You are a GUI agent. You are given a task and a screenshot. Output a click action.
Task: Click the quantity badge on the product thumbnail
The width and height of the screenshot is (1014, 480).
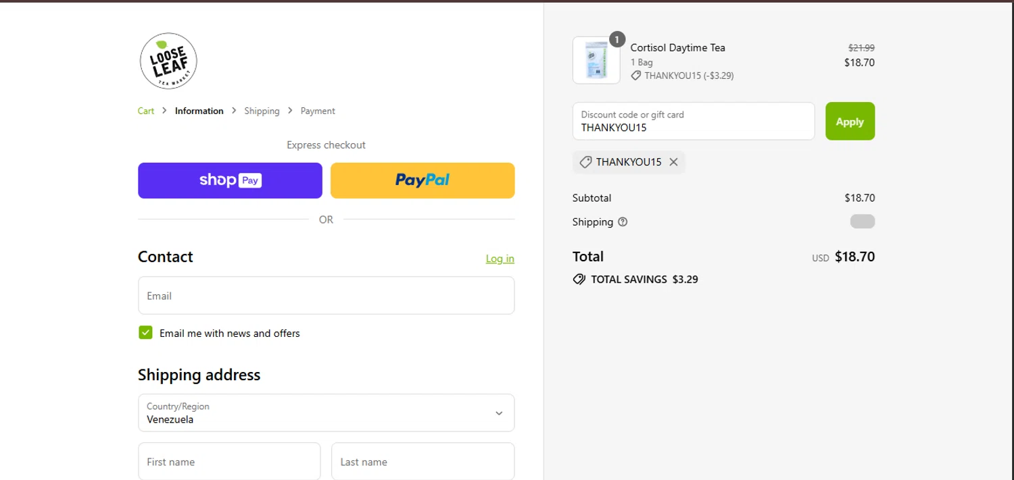pyautogui.click(x=617, y=40)
